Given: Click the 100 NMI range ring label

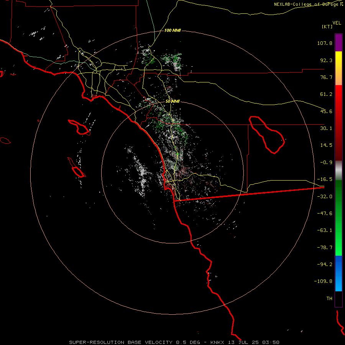Looking at the screenshot, I should (x=172, y=30).
